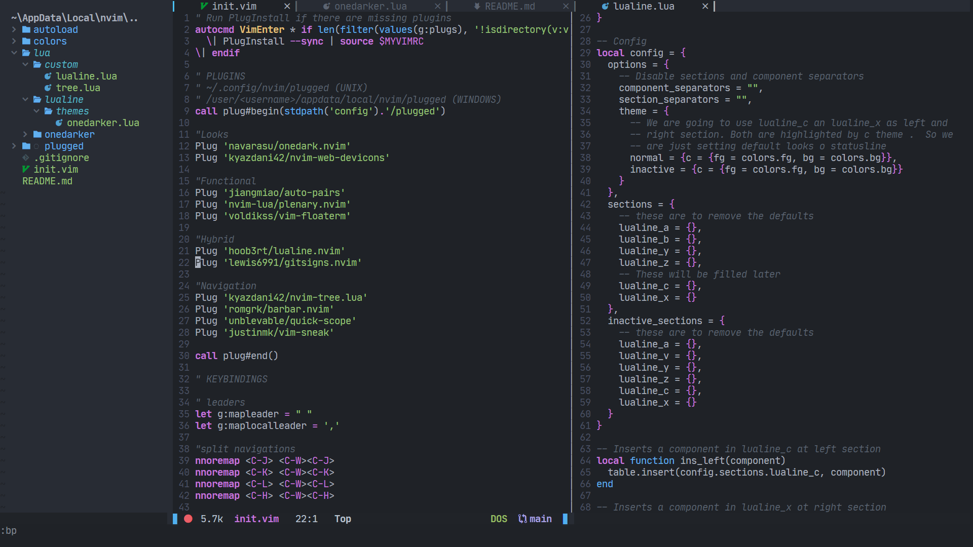Viewport: 973px width, 547px height.
Task: Click the open folder icon beside themes
Action: coord(48,111)
